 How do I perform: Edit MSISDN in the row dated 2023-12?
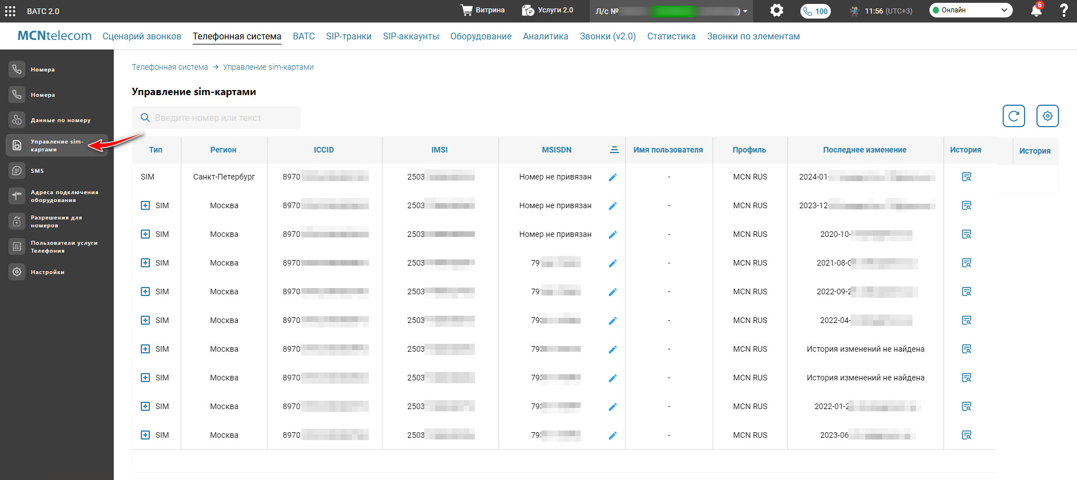613,206
